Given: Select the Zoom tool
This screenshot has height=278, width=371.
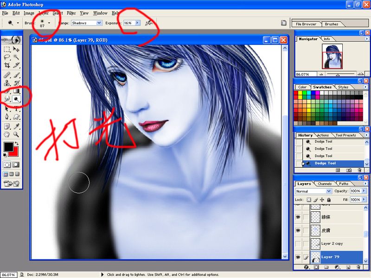Looking at the screenshot, I should click(16, 134).
